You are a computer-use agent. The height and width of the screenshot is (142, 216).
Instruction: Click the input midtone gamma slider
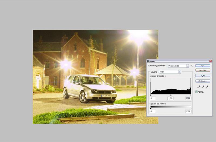tap(171, 95)
